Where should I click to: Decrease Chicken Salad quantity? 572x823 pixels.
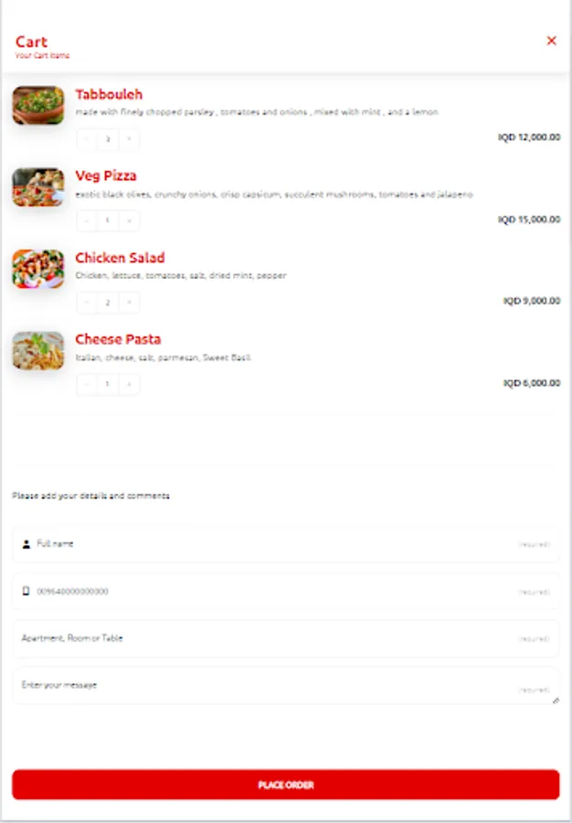pos(87,302)
